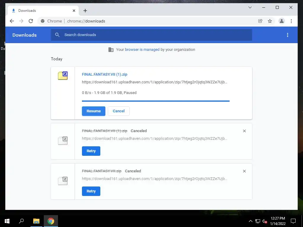This screenshot has height=227, width=303.
Task: Resume the paused FINAL.FANTASY.VII (1).zip download
Action: 94,111
